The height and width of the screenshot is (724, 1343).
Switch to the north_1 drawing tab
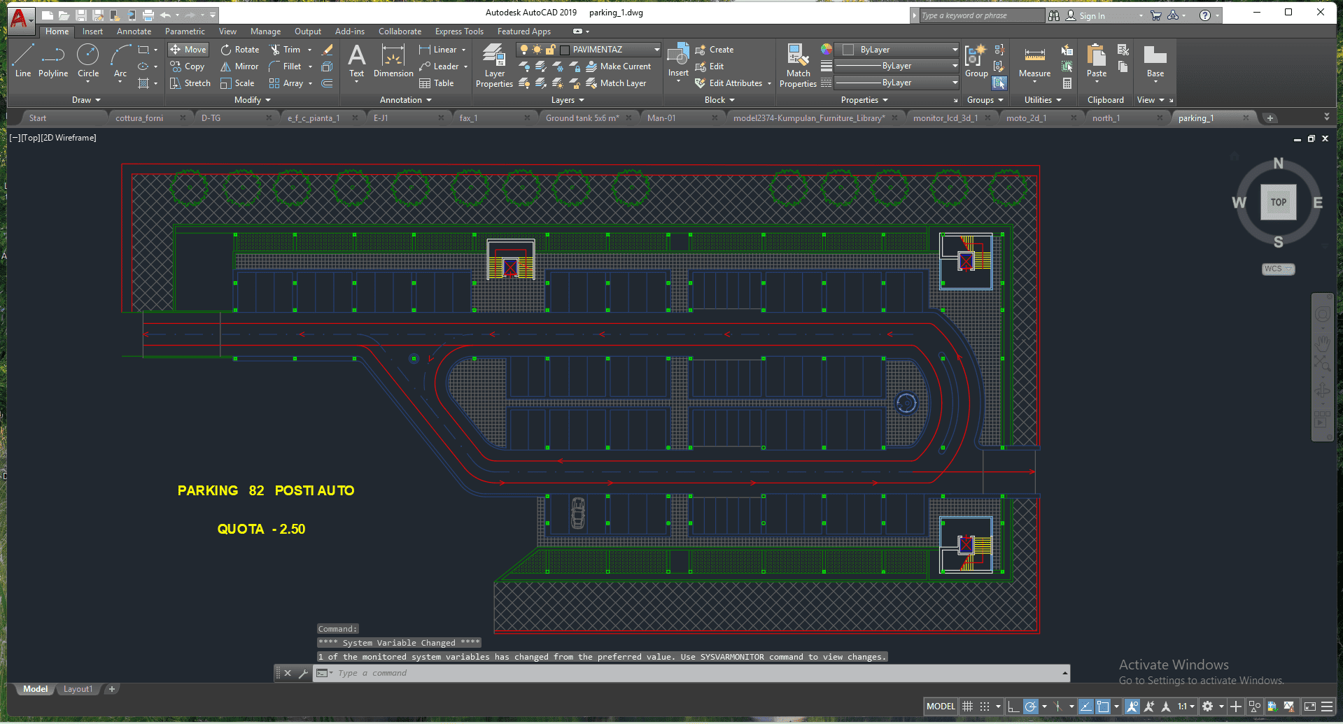coord(1106,118)
